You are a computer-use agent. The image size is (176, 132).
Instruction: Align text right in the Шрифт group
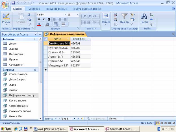point(65,19)
